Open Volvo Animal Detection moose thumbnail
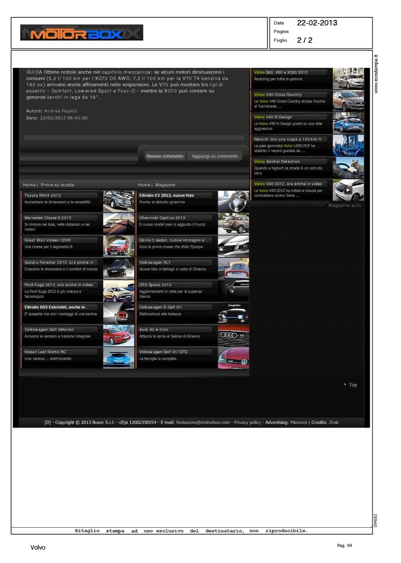The width and height of the screenshot is (401, 563). pyautogui.click(x=348, y=168)
